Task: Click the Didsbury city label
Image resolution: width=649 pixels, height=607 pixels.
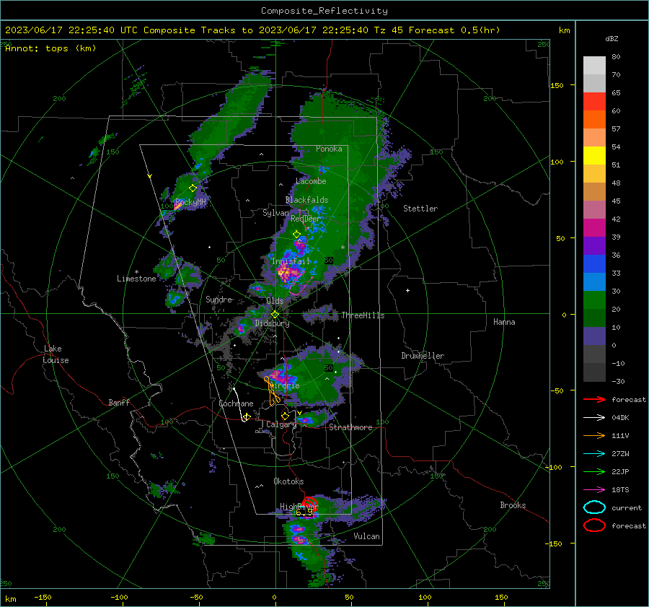Action: [272, 323]
